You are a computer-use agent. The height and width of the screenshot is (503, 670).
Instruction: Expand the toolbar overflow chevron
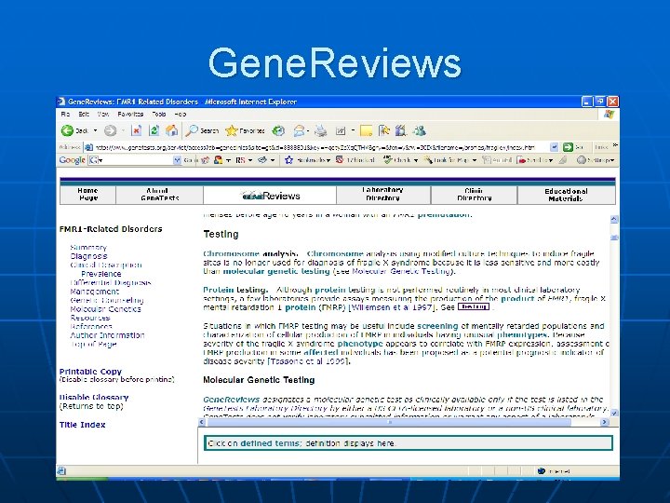(615, 145)
